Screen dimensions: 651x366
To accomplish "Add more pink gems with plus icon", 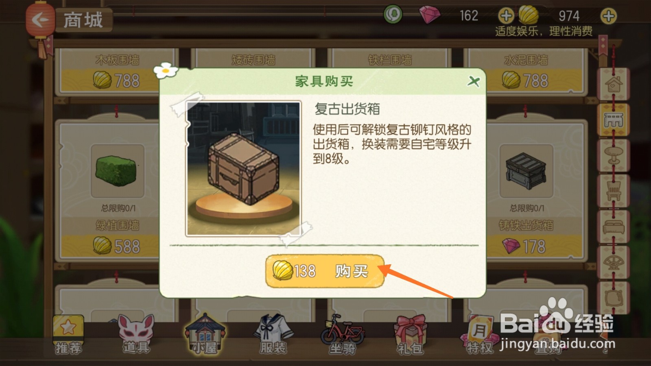I will coord(506,16).
